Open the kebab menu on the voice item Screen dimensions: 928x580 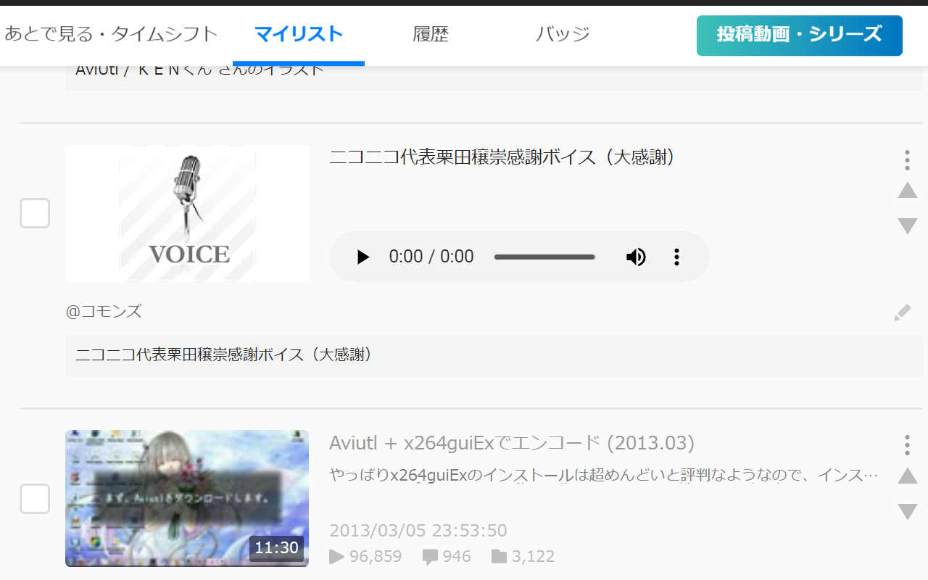coord(907,160)
